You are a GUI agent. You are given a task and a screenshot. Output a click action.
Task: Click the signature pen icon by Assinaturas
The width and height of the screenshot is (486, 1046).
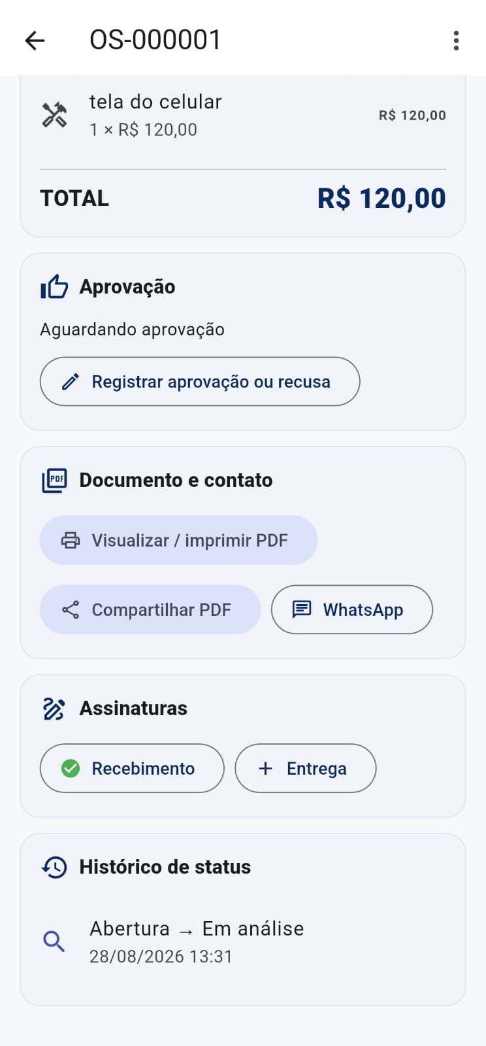[x=54, y=709]
